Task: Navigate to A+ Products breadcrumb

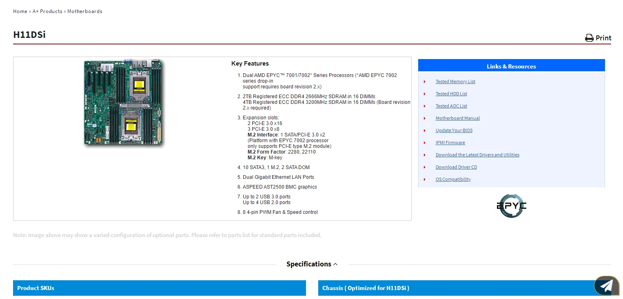Action: (x=47, y=11)
